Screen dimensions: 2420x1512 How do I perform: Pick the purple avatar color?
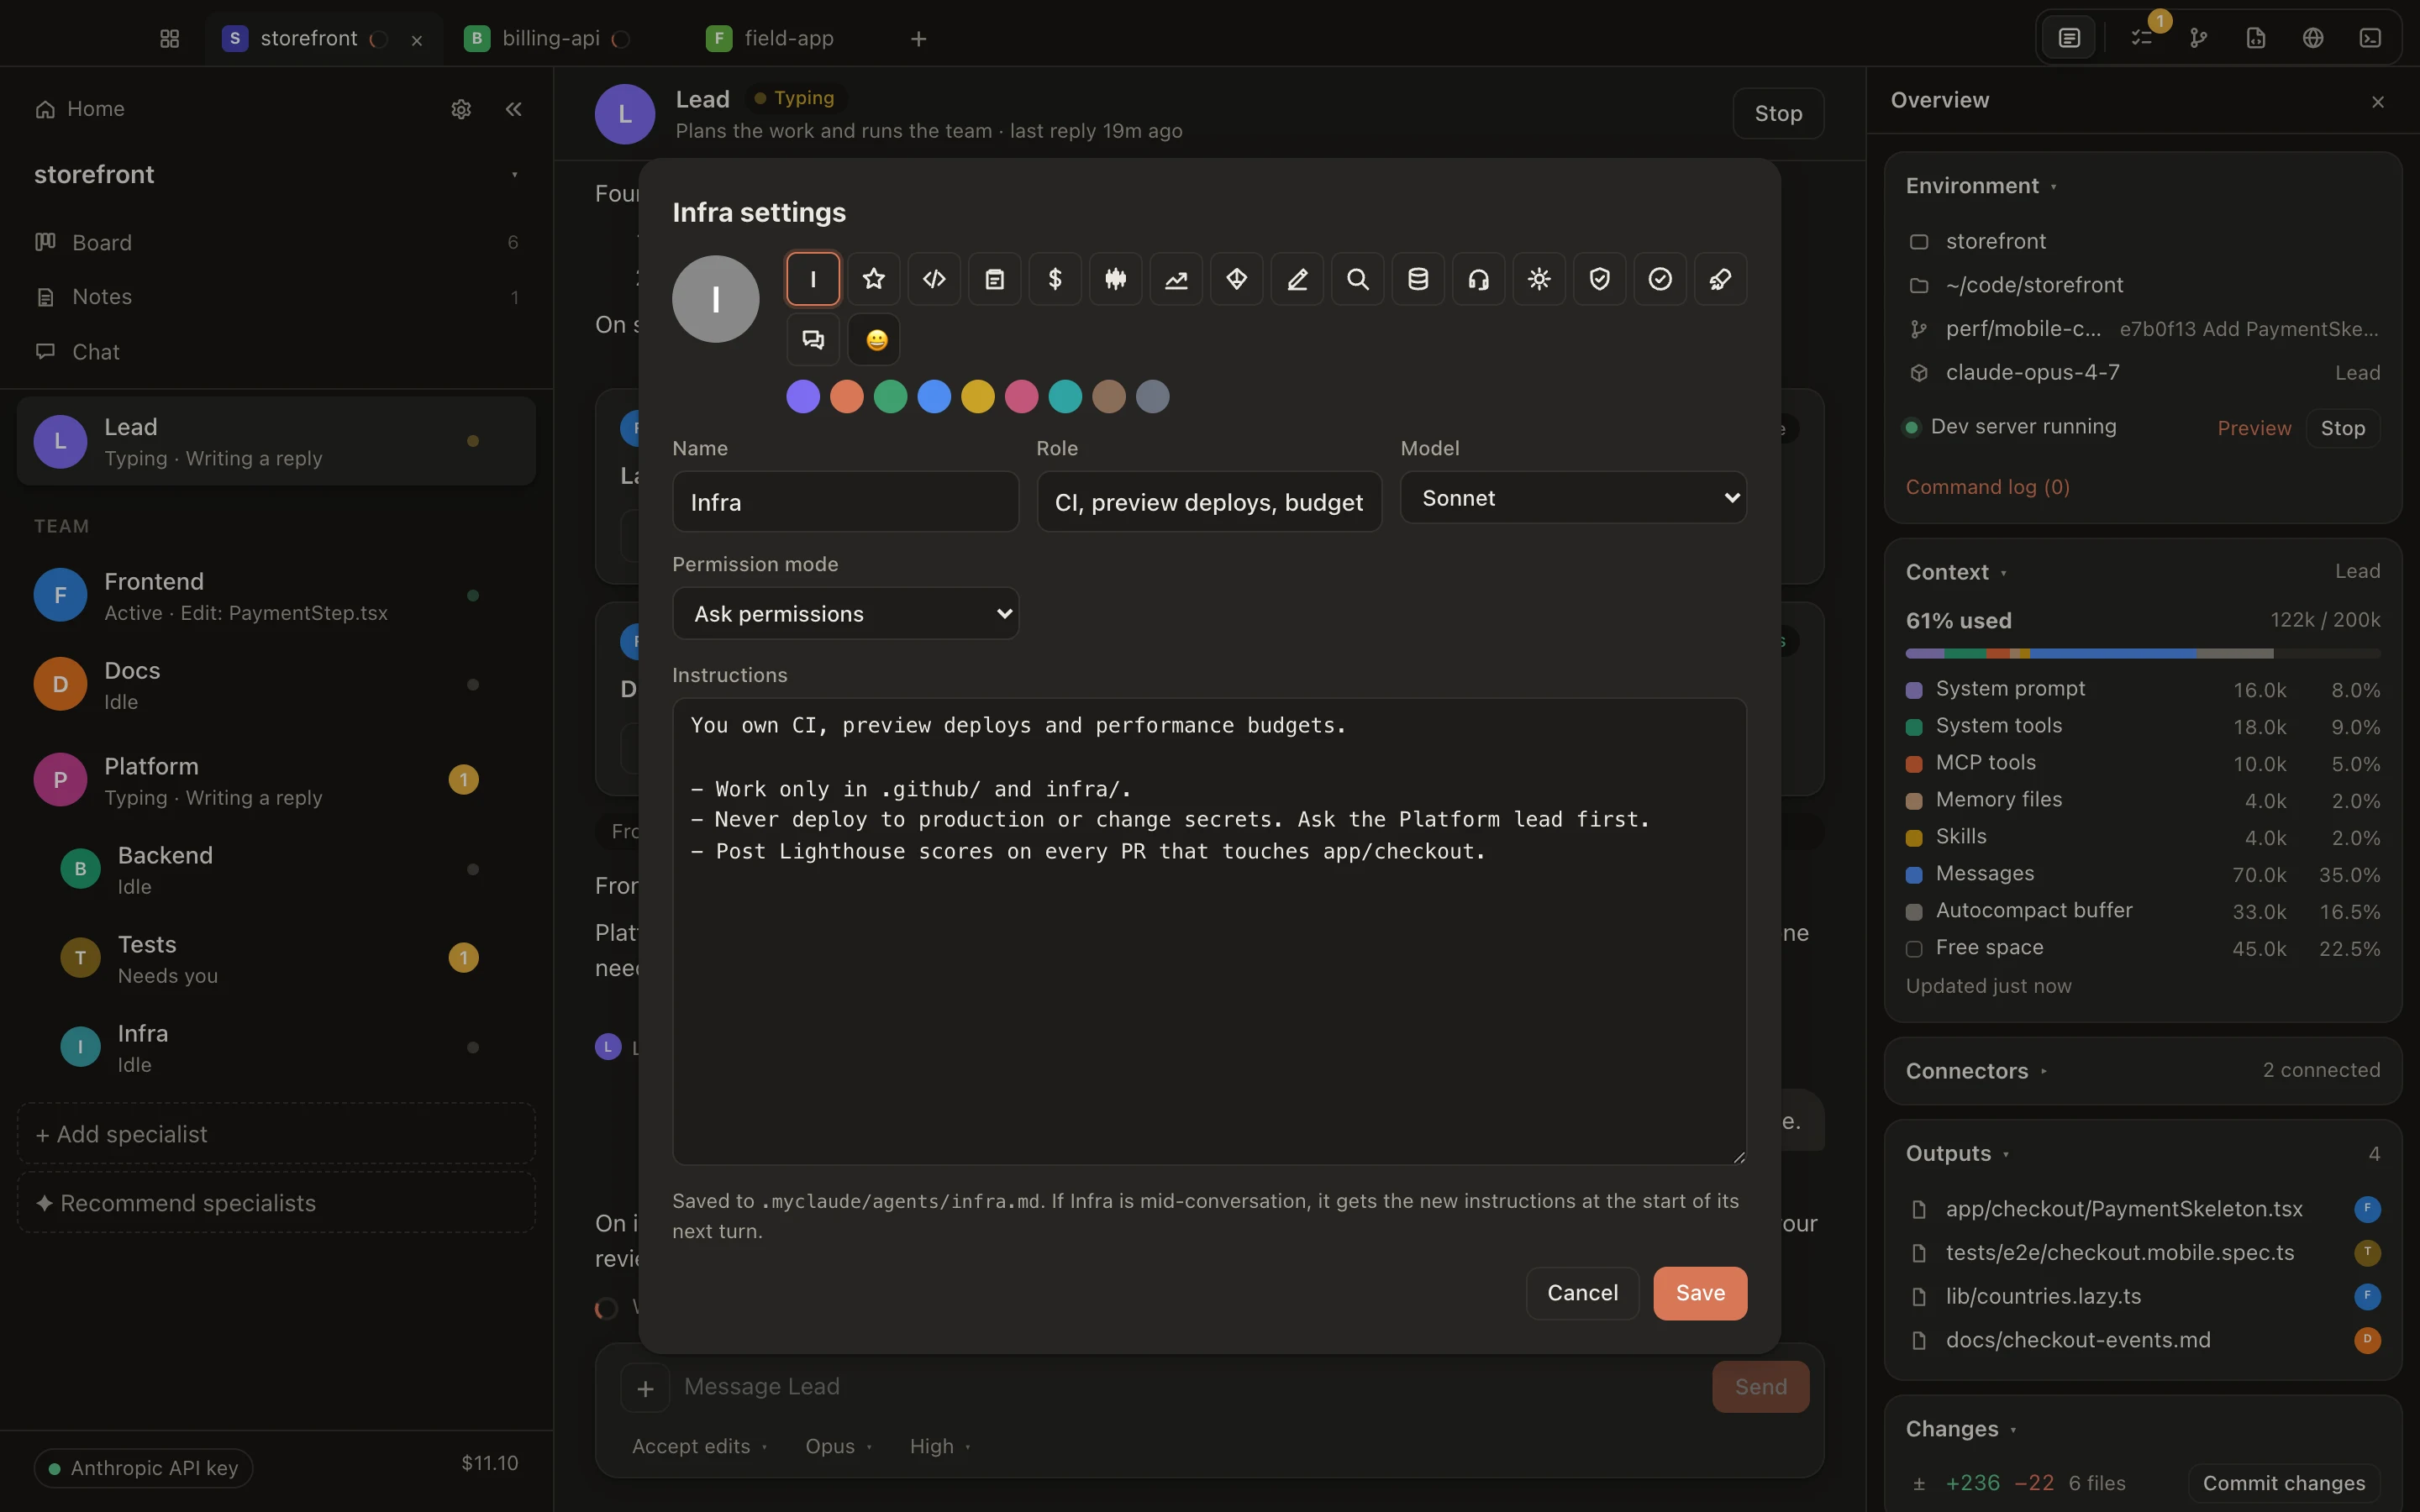coord(803,396)
